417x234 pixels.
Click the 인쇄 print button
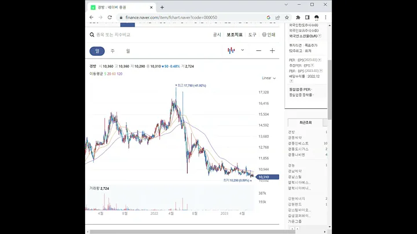(x=269, y=35)
